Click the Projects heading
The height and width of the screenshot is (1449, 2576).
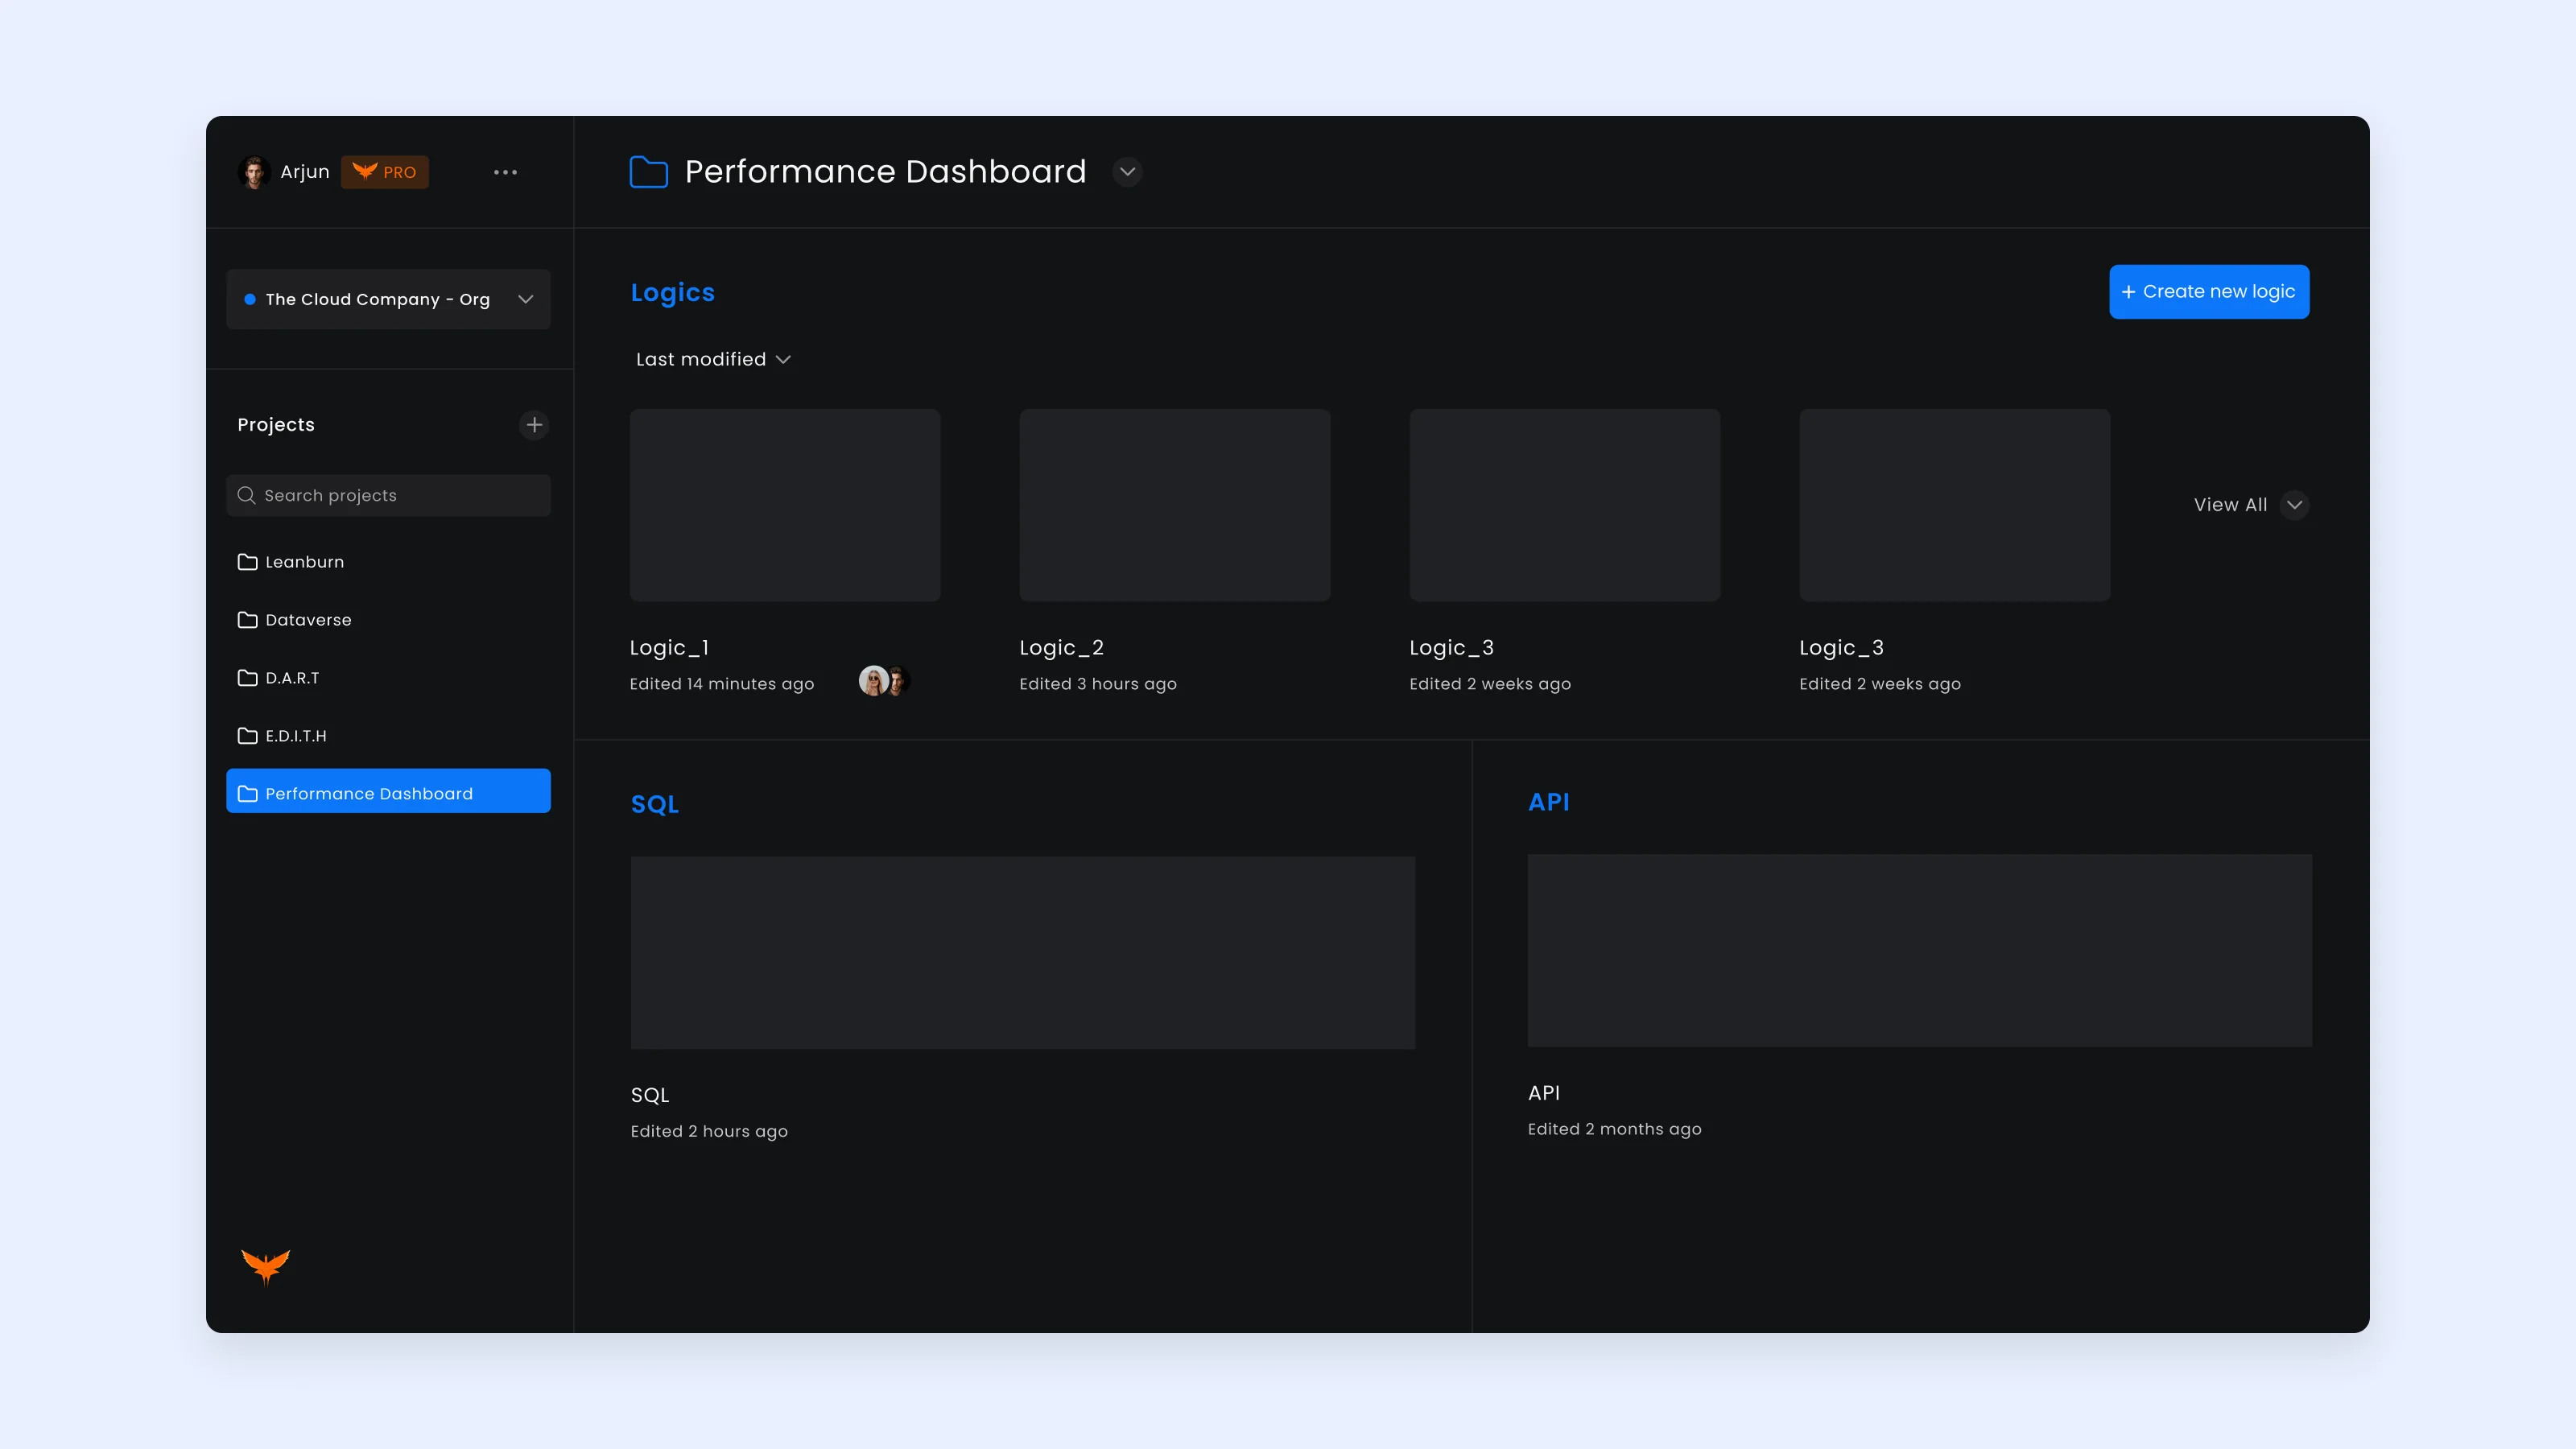(276, 425)
